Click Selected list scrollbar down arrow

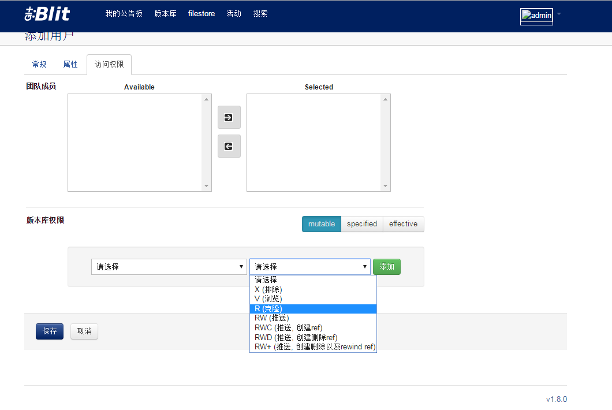click(385, 186)
